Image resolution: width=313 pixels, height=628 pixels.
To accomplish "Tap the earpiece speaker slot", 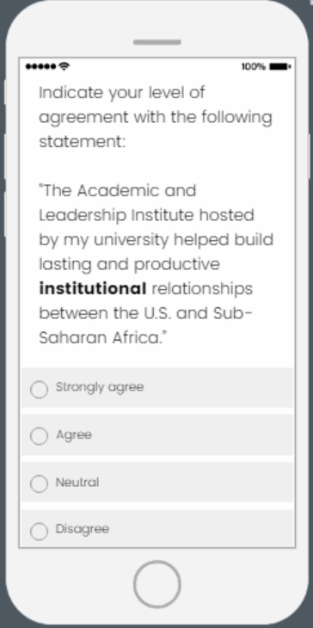I will pos(156,42).
